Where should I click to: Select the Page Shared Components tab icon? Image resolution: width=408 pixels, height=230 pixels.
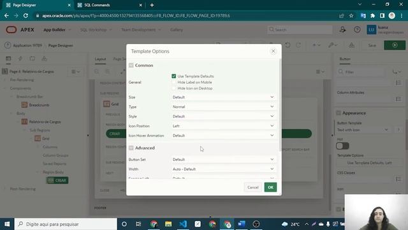point(44,59)
